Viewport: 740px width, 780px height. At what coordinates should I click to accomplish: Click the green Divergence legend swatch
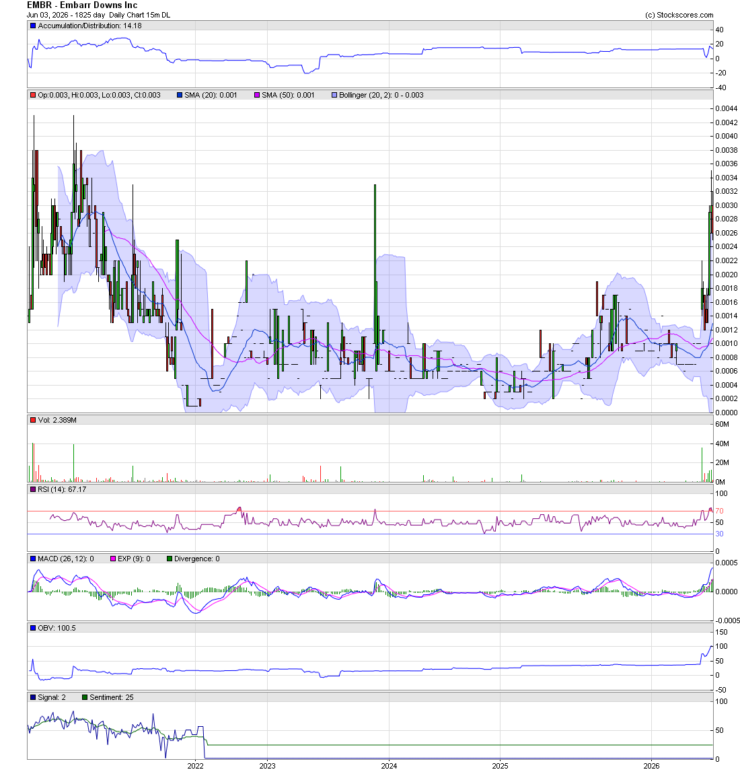click(169, 559)
